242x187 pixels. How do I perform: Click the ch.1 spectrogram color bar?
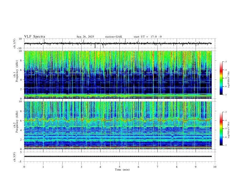221,78
